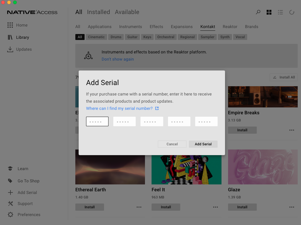Focus the fourth serial number field

point(179,121)
